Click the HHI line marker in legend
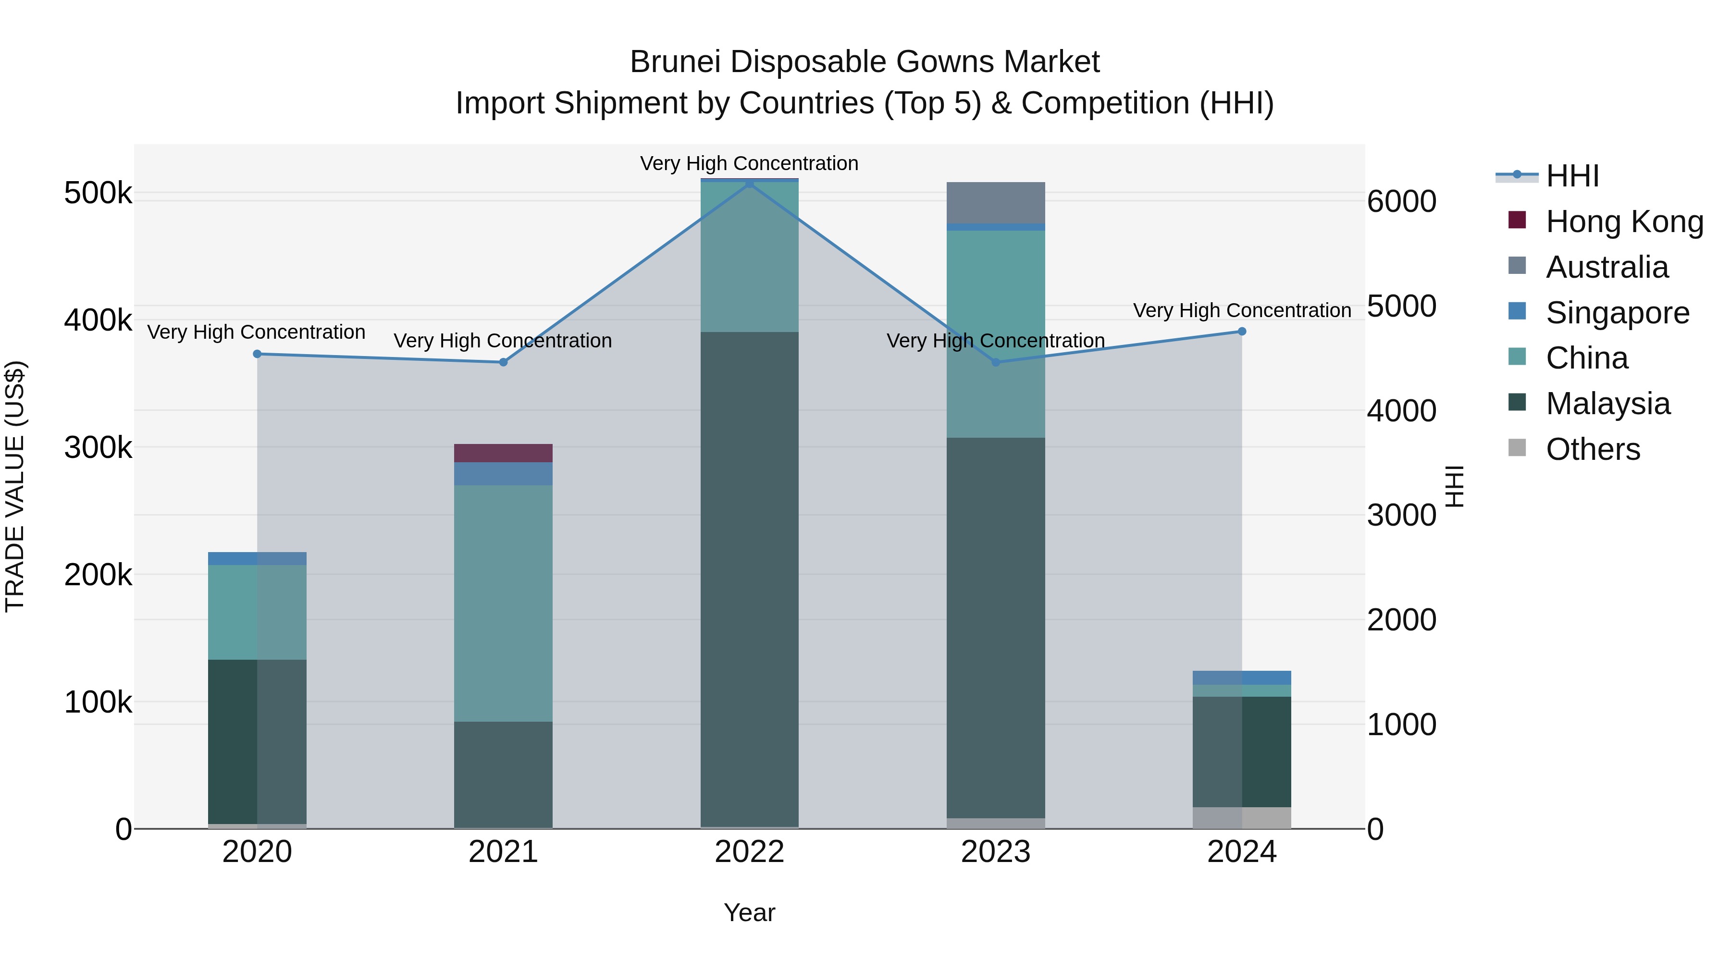1730x973 pixels. click(1517, 175)
